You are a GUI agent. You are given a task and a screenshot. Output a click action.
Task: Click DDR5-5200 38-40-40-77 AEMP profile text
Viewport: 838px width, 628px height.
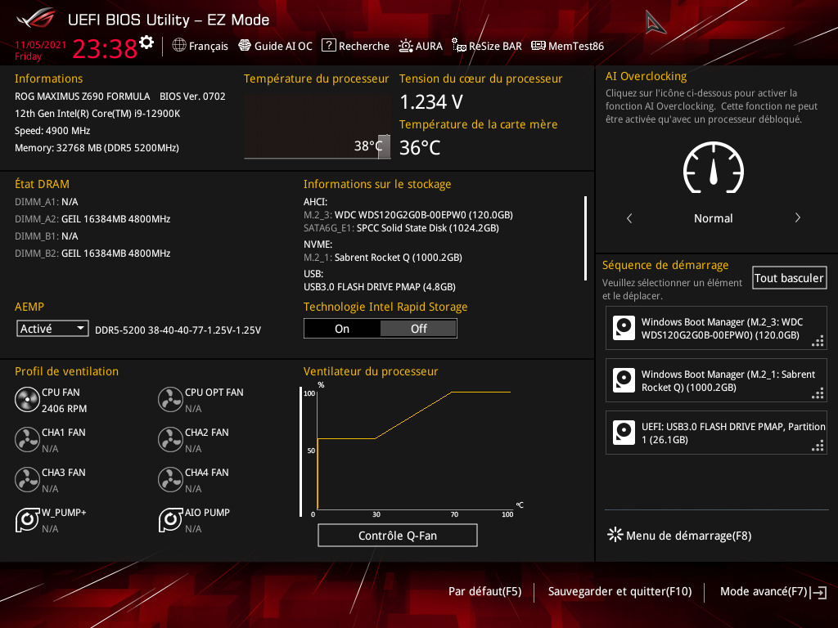coord(178,330)
